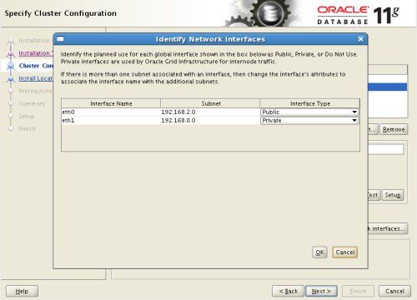Click Next in the installer wizard
417x300 pixels.
(x=321, y=291)
